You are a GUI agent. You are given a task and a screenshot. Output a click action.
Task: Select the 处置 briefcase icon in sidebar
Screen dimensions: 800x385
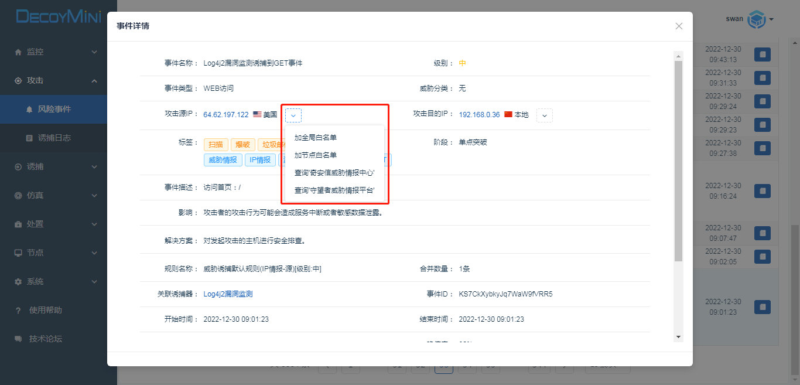[18, 224]
